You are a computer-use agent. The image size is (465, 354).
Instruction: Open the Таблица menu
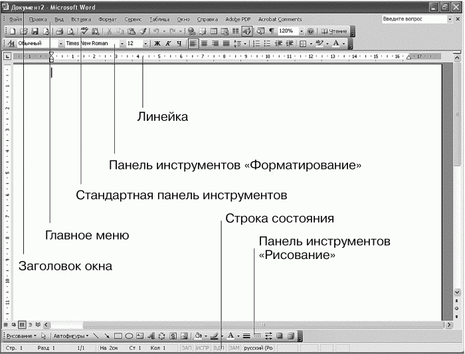click(x=159, y=19)
